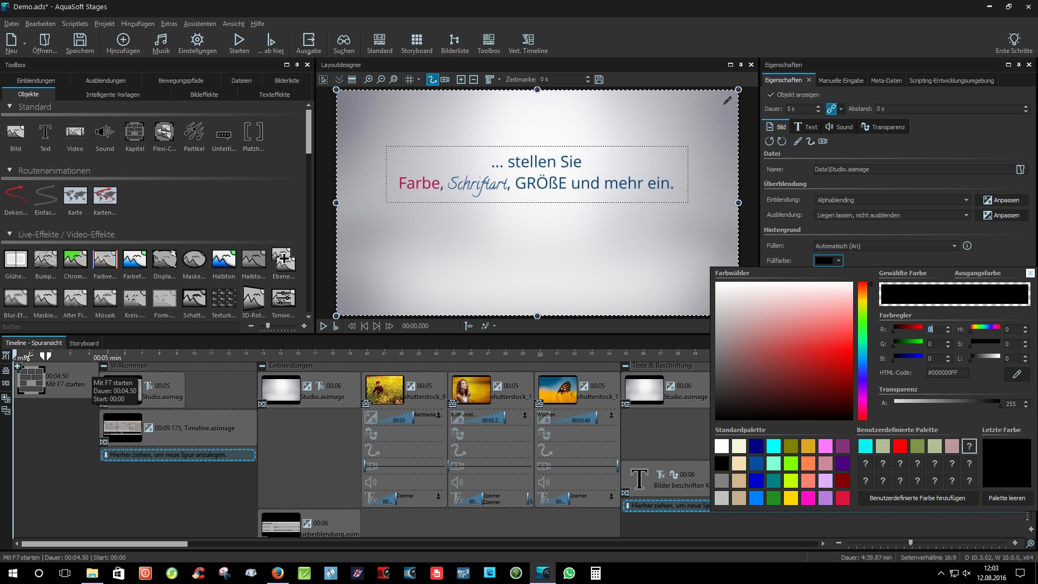Image resolution: width=1038 pixels, height=584 pixels.
Task: Toggle the Objekt anzeigen checkbox
Action: 770,95
